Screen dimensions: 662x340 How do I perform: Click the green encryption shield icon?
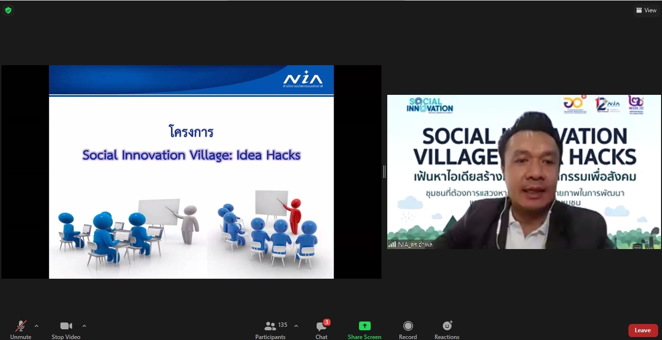click(x=8, y=10)
